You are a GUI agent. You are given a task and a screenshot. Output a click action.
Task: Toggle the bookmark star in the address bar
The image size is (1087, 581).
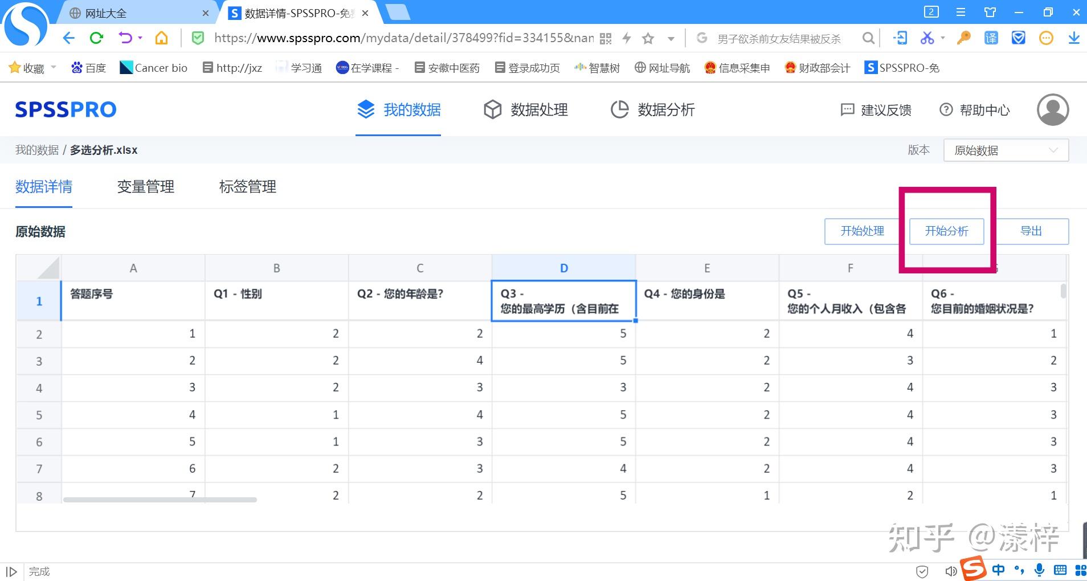[x=648, y=38]
